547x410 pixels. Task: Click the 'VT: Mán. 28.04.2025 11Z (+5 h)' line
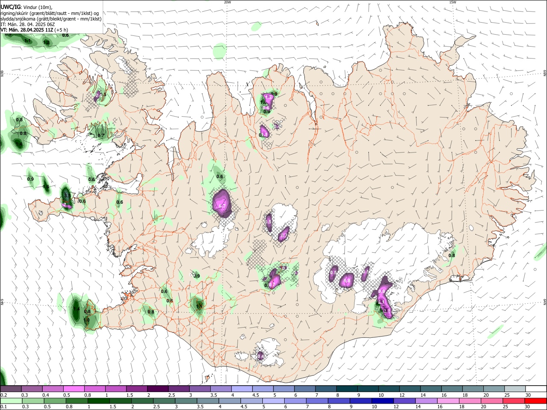(x=34, y=30)
